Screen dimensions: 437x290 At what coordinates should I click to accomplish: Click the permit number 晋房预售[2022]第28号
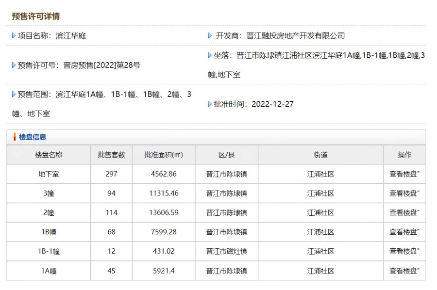tap(102, 65)
